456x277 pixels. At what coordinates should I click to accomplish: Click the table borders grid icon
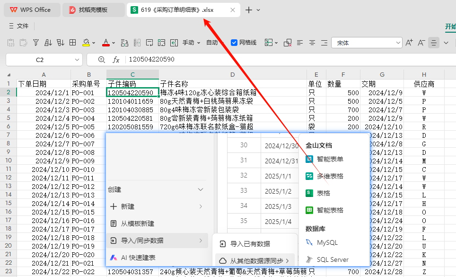[73, 43]
